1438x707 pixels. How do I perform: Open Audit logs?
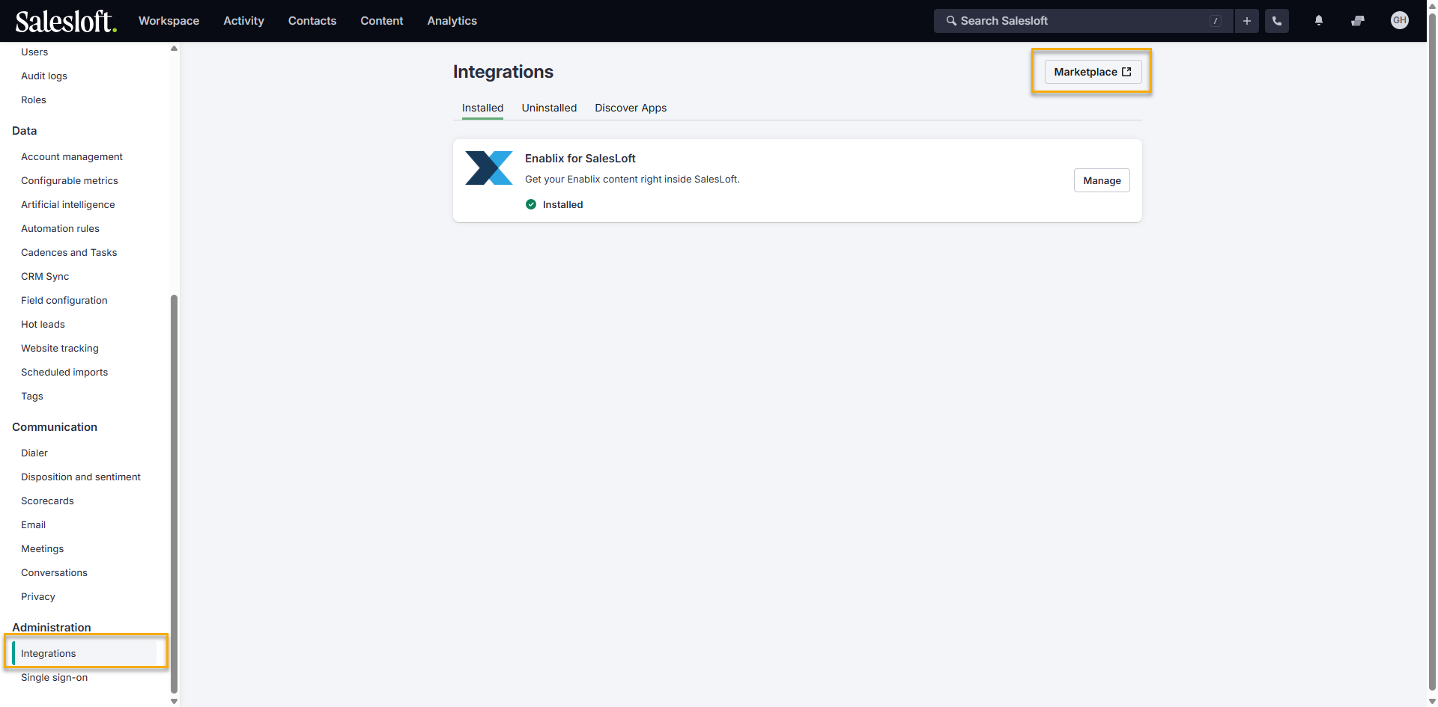tap(44, 76)
